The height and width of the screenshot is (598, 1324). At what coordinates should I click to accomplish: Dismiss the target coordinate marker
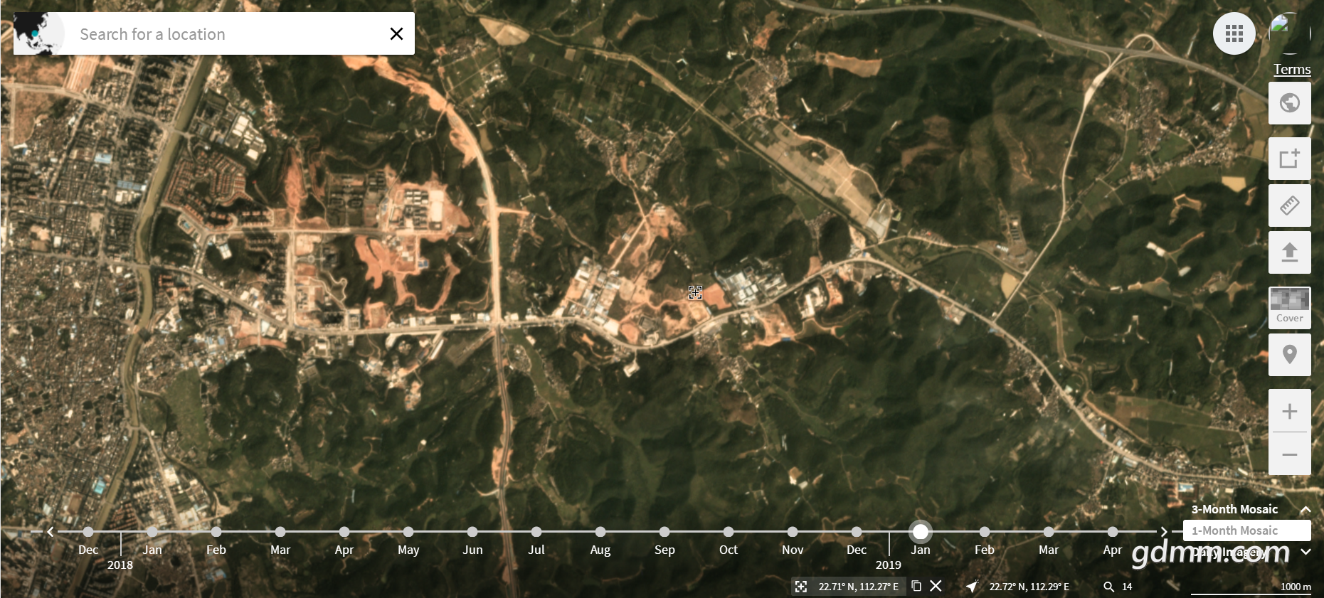tap(936, 586)
